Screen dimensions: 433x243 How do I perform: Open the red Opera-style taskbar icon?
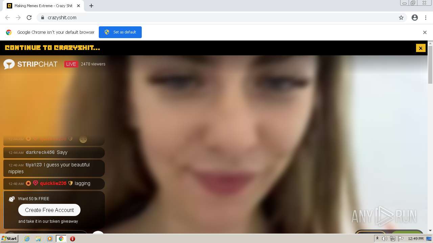72,239
